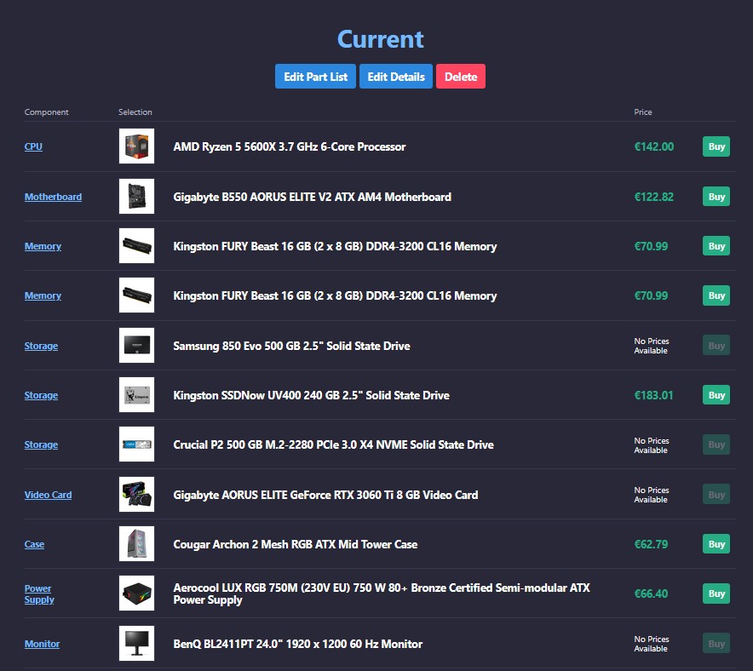
Task: Select the first Kingston FURY Beast memory name
Action: [x=336, y=246]
